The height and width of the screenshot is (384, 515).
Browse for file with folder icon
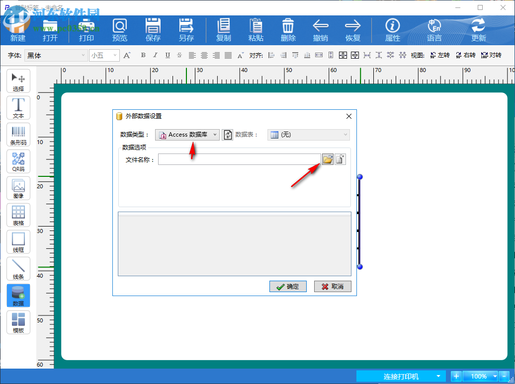pyautogui.click(x=328, y=159)
